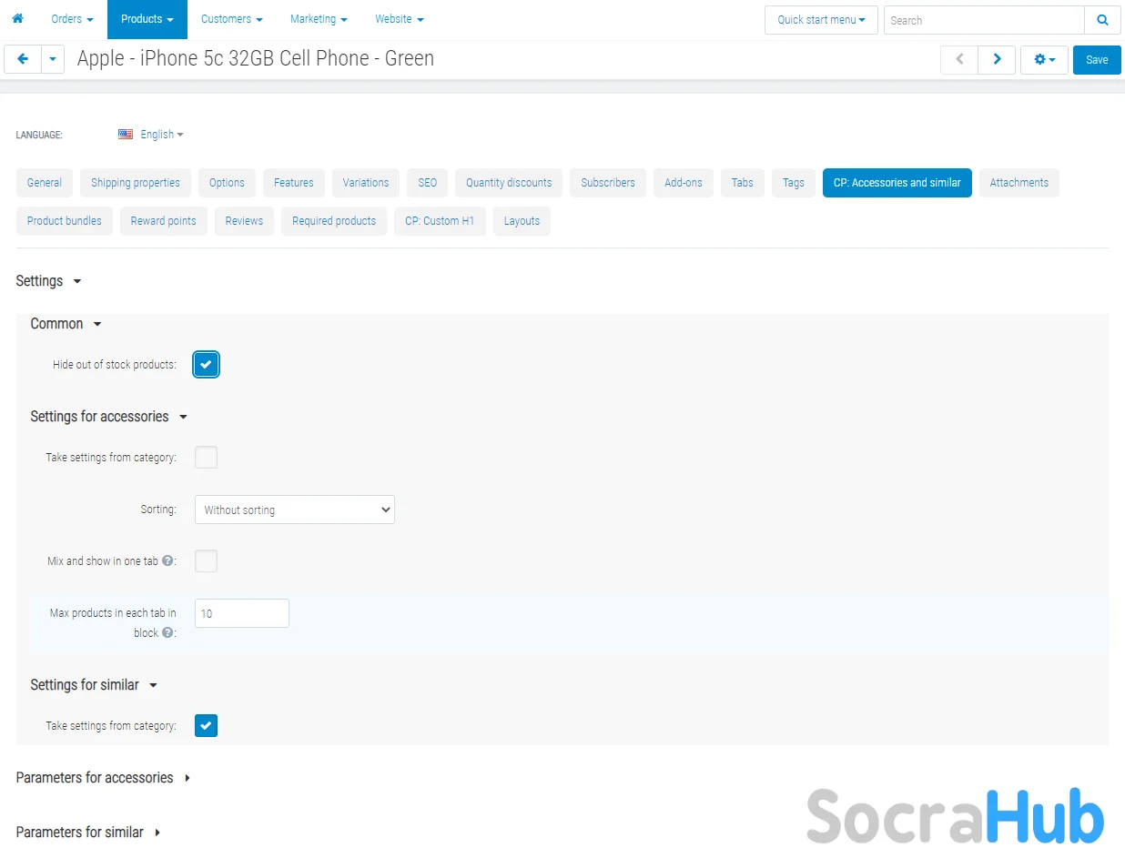Open the Orders menu
1125x848 pixels.
pyautogui.click(x=72, y=19)
